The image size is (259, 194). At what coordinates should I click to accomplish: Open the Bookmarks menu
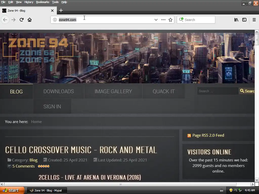[42, 2]
